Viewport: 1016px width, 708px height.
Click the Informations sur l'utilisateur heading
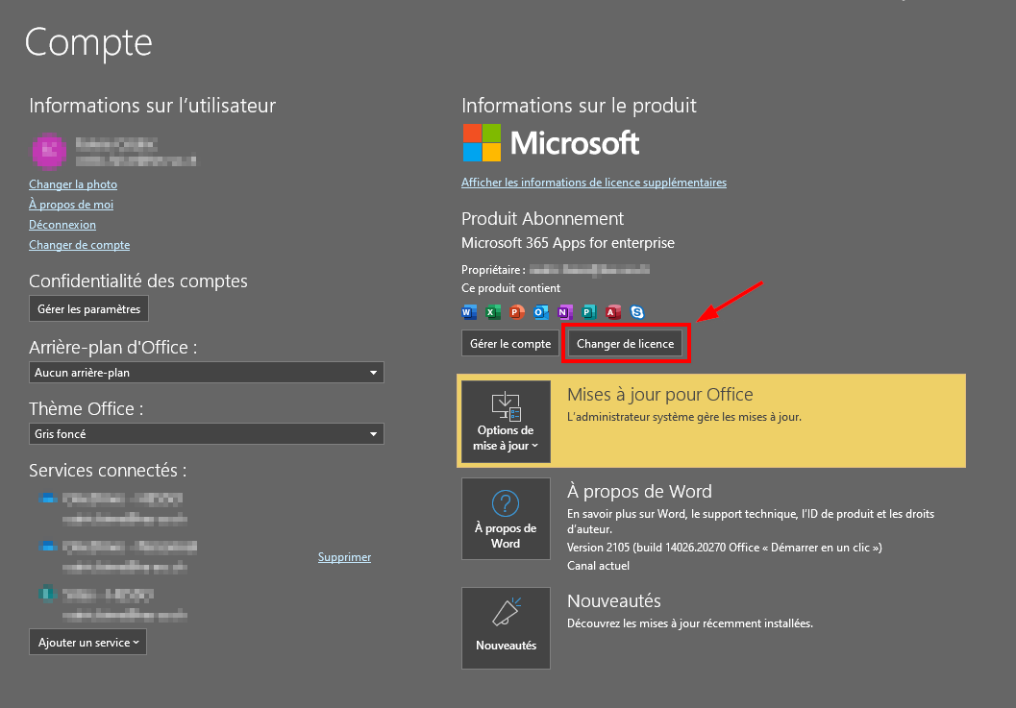pos(152,106)
